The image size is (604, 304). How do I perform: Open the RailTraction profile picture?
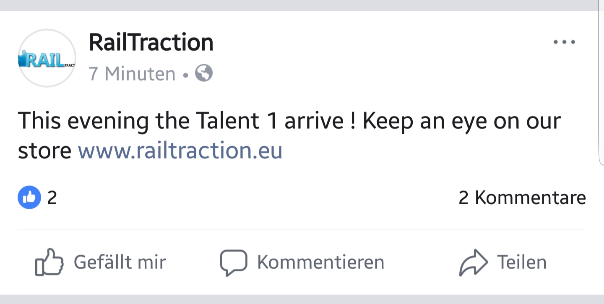(47, 58)
